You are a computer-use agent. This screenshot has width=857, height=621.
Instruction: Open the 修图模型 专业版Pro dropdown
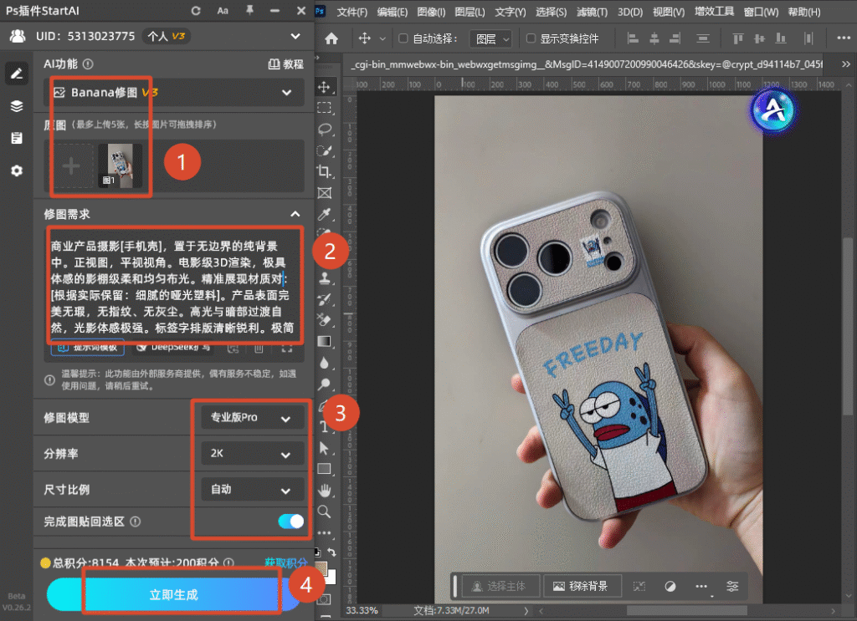click(x=252, y=418)
